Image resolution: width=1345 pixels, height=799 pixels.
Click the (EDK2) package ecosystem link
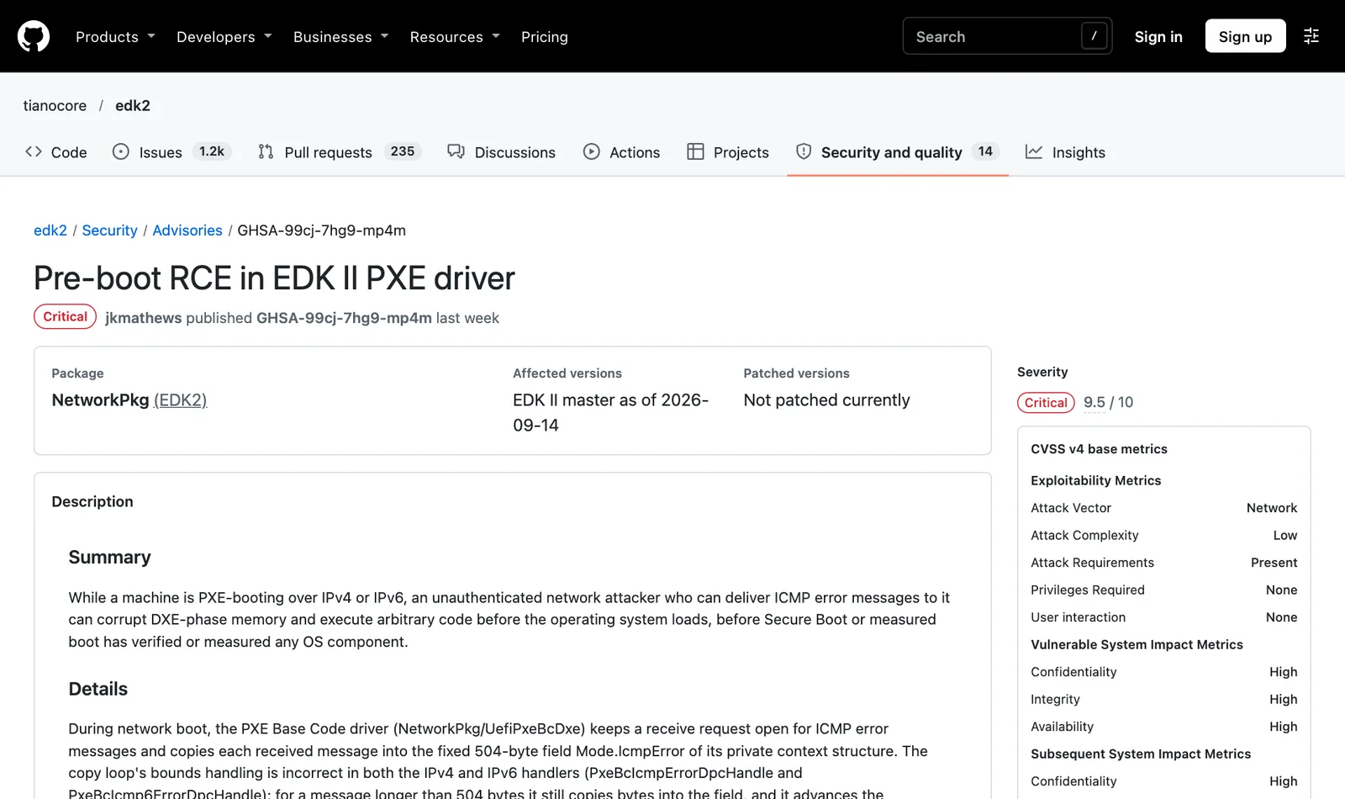180,400
